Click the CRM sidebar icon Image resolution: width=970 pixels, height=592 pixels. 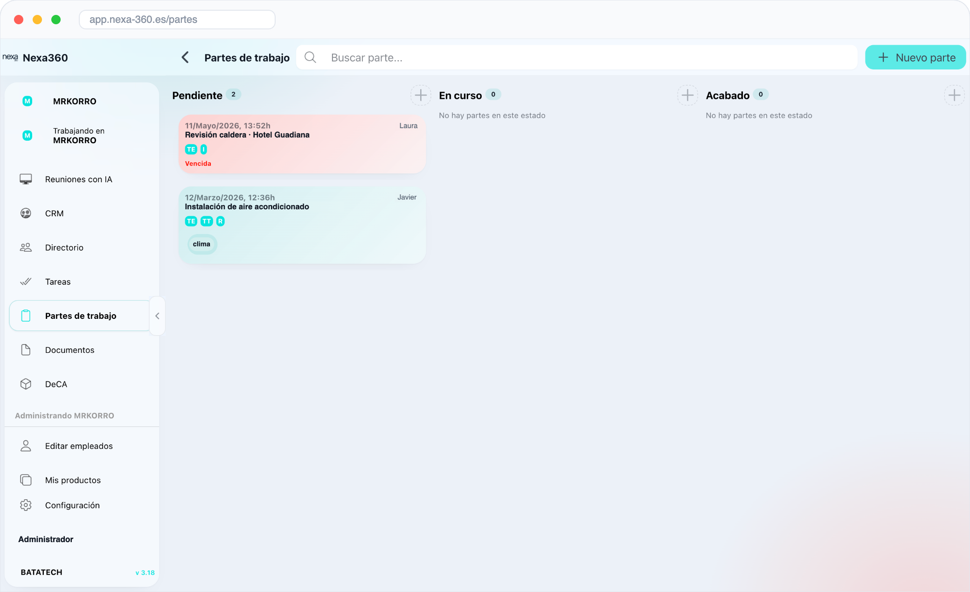pyautogui.click(x=26, y=213)
